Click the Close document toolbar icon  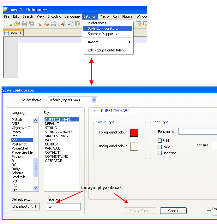point(39,23)
